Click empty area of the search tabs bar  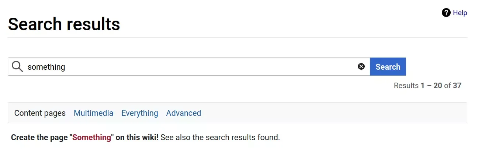[x=332, y=113]
